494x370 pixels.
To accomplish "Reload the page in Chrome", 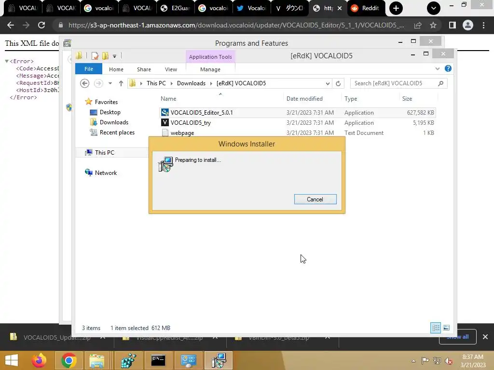I will 41,25.
